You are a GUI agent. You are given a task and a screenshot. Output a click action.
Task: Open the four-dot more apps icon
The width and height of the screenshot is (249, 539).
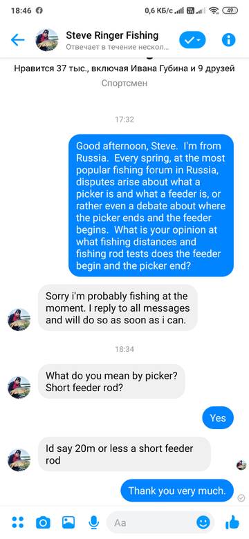tap(17, 522)
